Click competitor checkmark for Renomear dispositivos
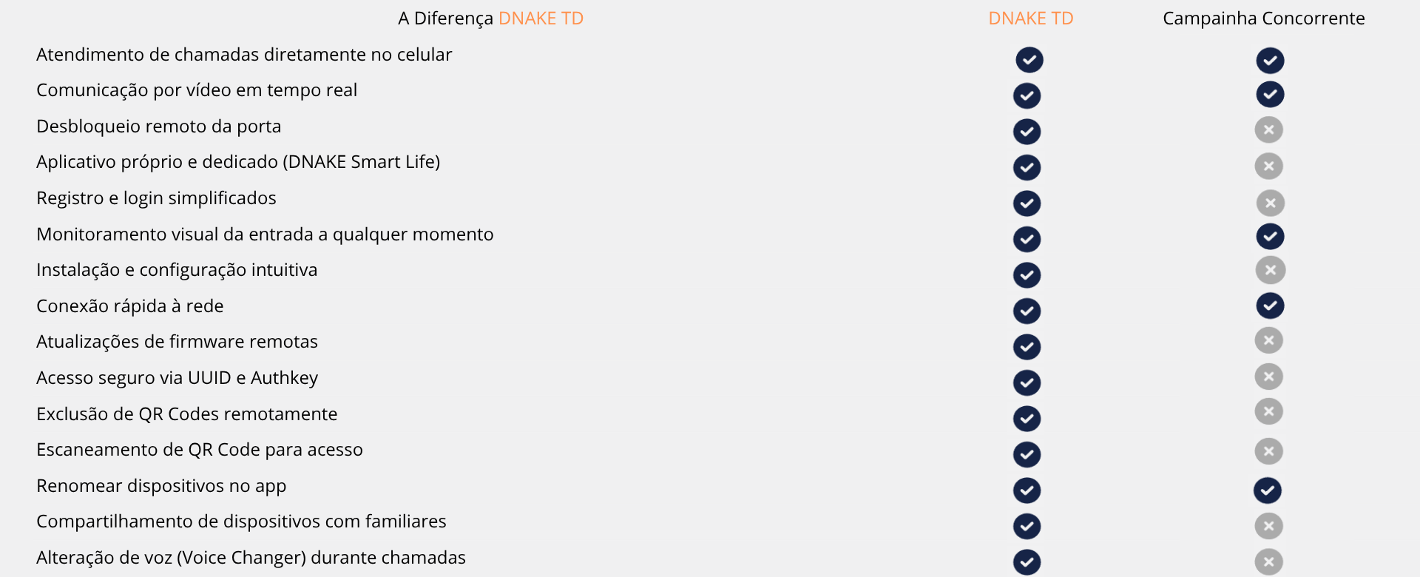Image resolution: width=1420 pixels, height=577 pixels. click(1268, 490)
